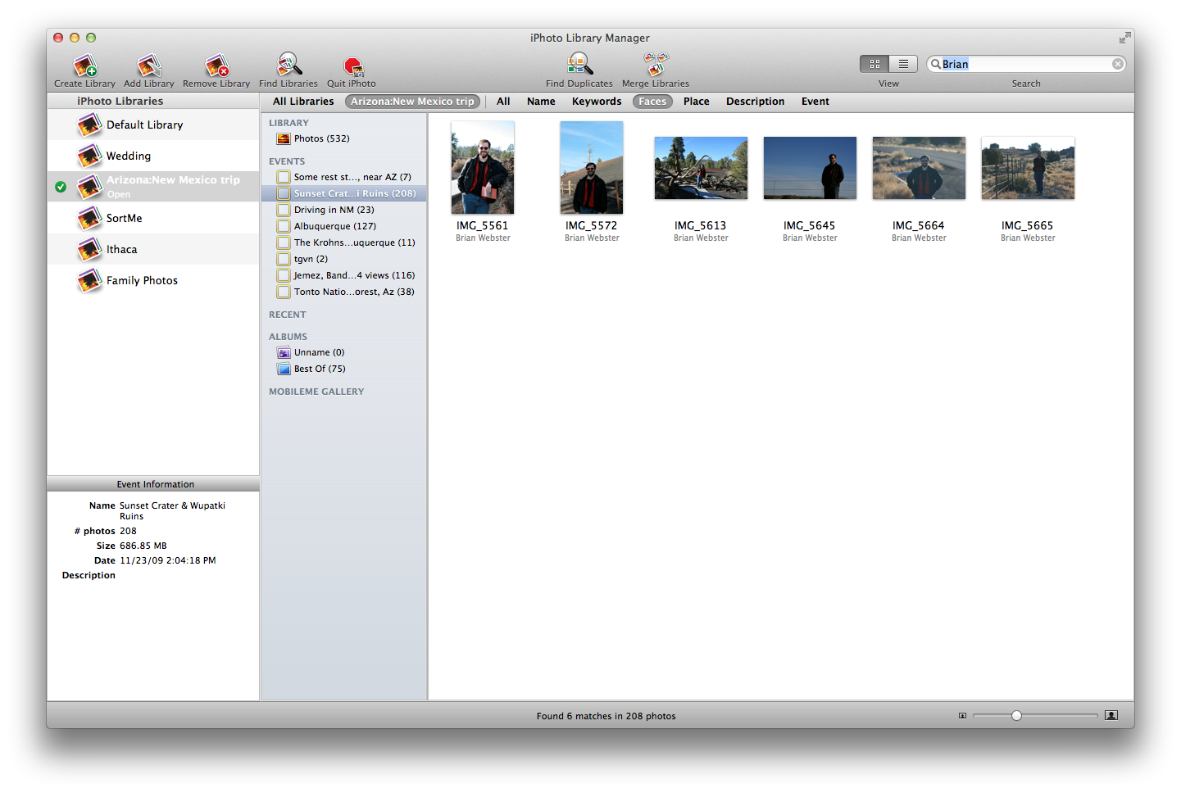Viewport: 1181px width, 793px height.
Task: Open Photos under Library section
Action: pyautogui.click(x=321, y=138)
